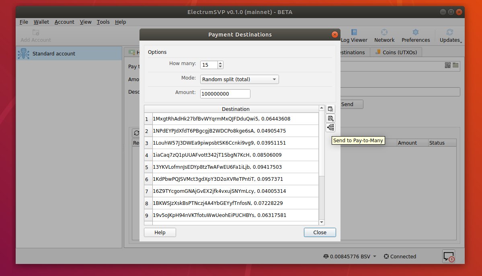Click the Send to Pay-to-Many icon
The height and width of the screenshot is (276, 482).
click(330, 127)
